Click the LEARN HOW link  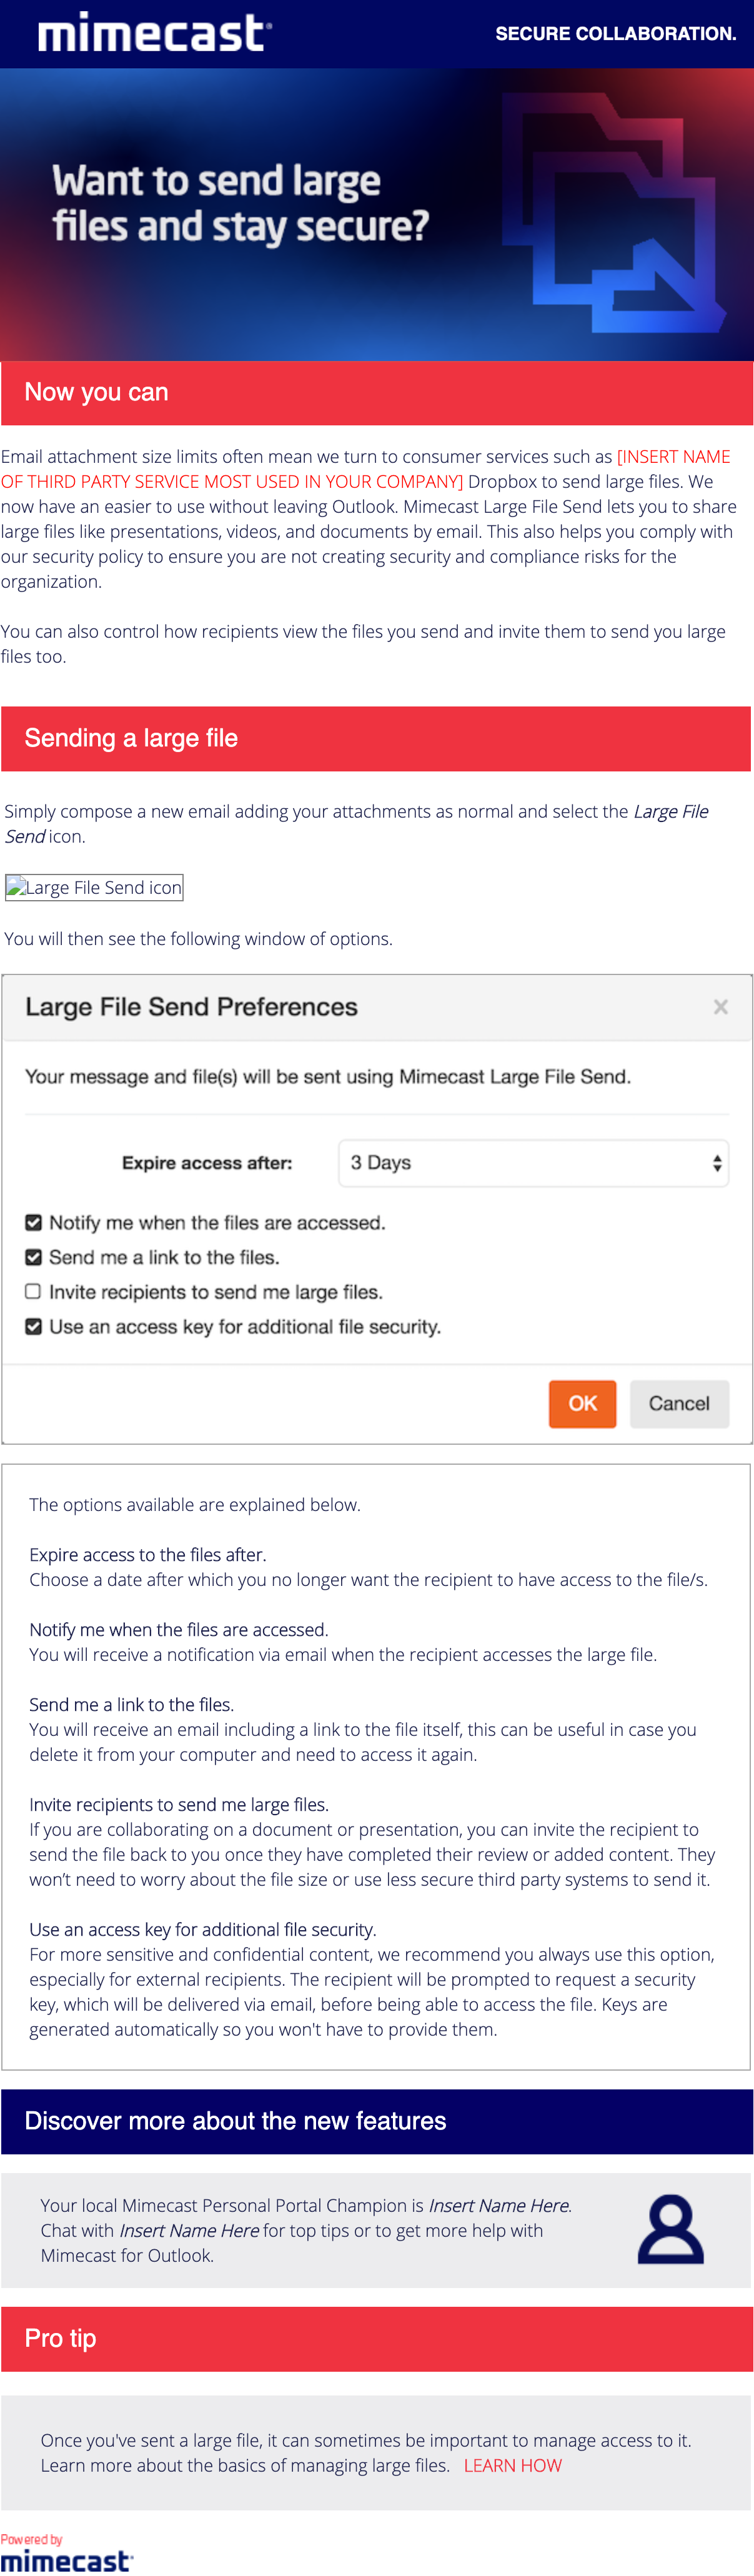point(513,2465)
